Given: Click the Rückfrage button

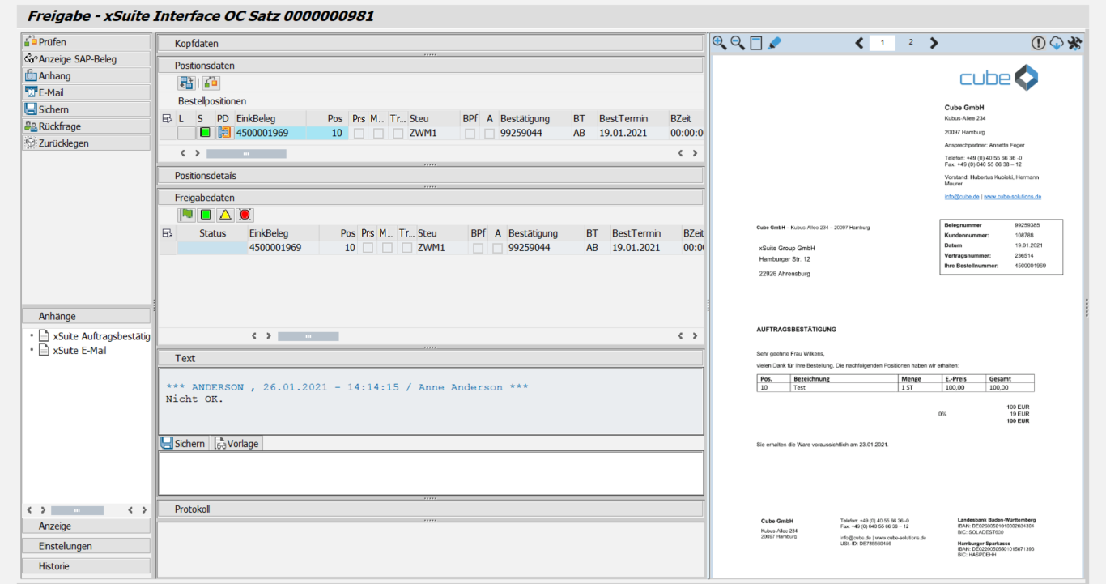Looking at the screenshot, I should [x=86, y=126].
